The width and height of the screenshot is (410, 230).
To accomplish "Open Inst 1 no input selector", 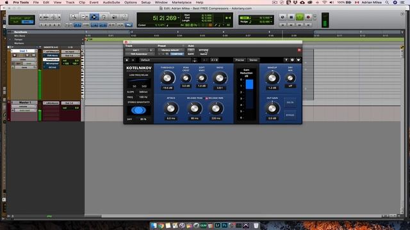I will click(x=70, y=52).
